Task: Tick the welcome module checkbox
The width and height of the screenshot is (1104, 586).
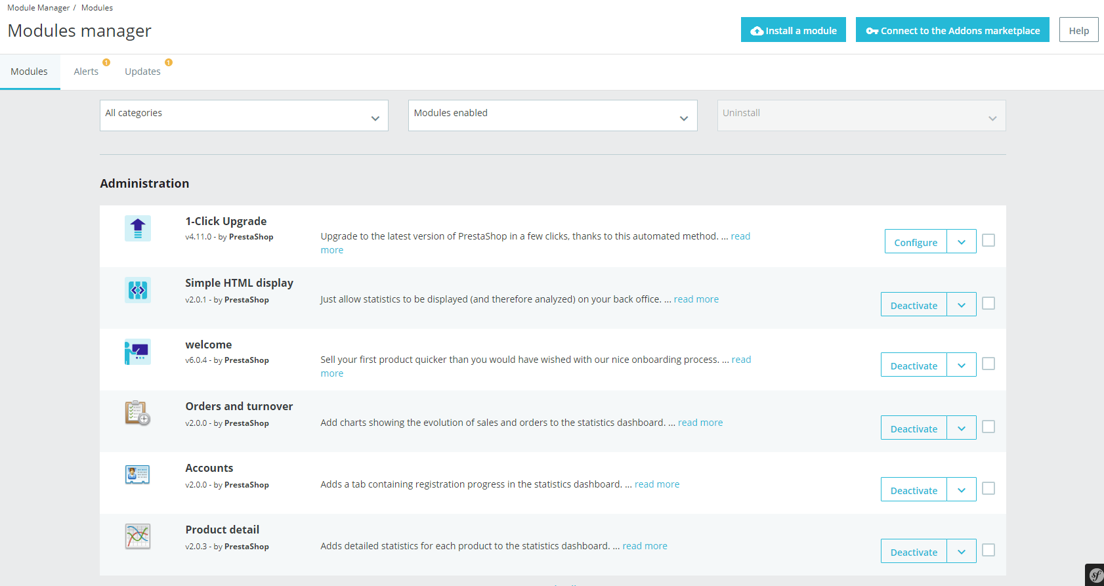Action: click(988, 364)
